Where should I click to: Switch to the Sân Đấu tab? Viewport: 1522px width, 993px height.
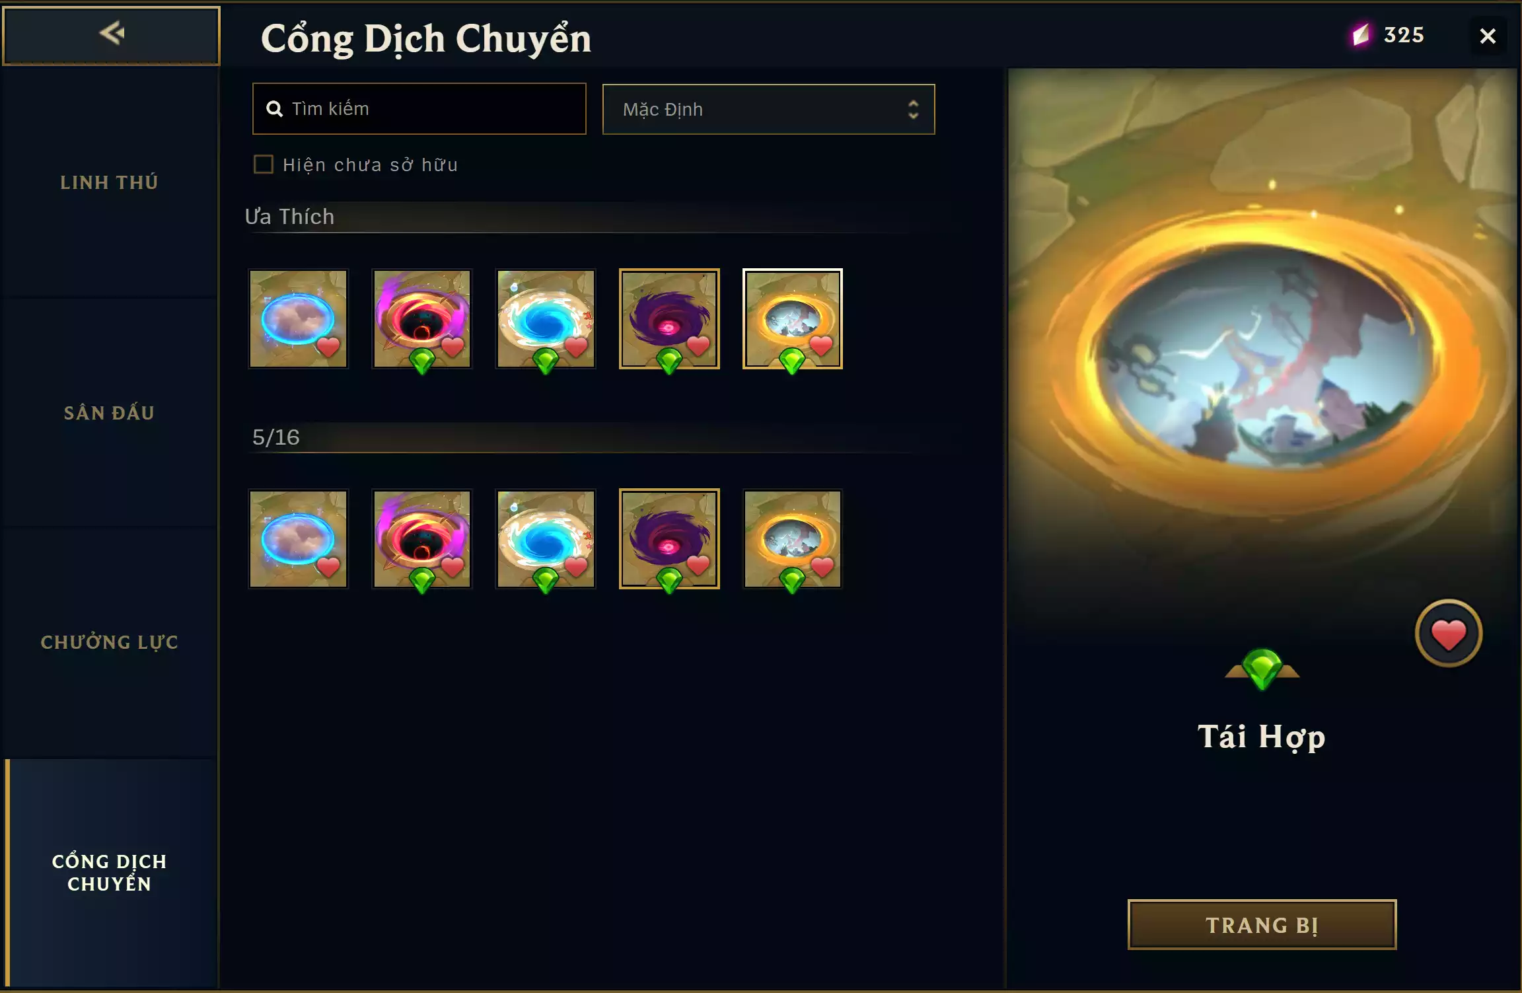[109, 413]
